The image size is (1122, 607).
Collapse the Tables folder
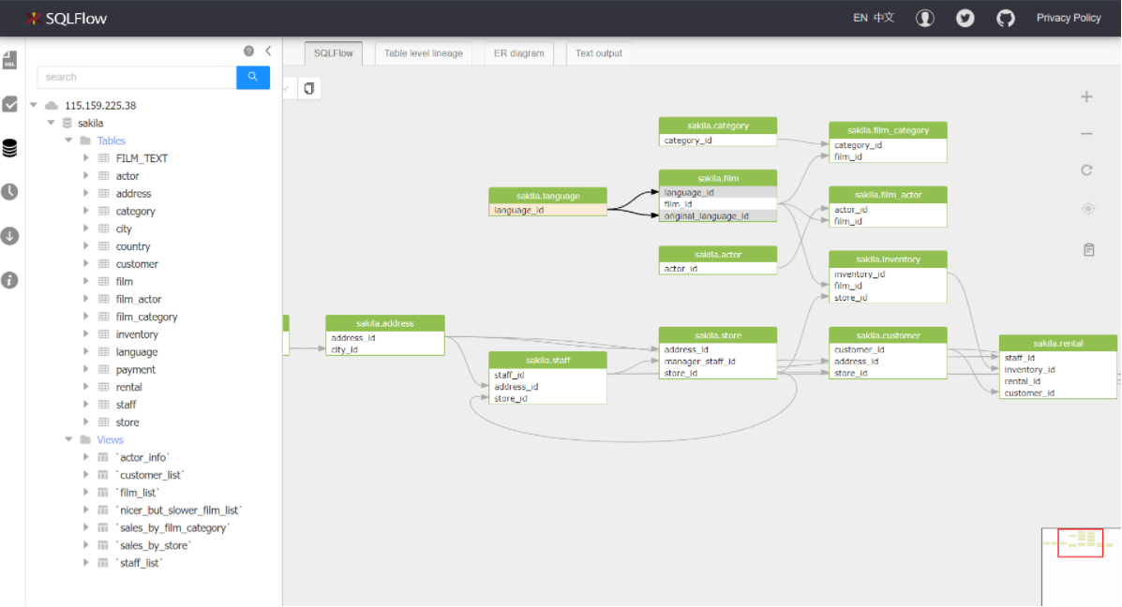point(68,141)
